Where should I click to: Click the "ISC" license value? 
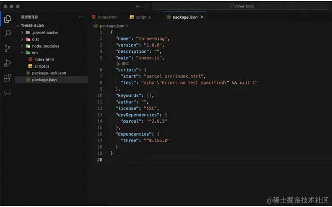pos(150,108)
